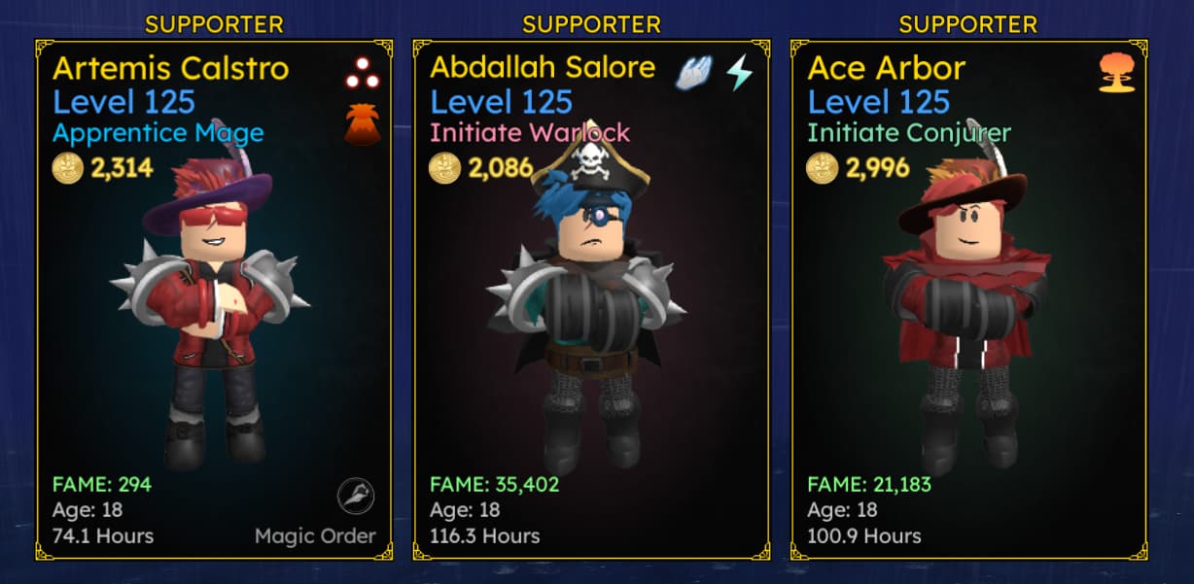The width and height of the screenshot is (1194, 584).
Task: Click the gold coin icon beside 2,086
Action: click(x=444, y=168)
